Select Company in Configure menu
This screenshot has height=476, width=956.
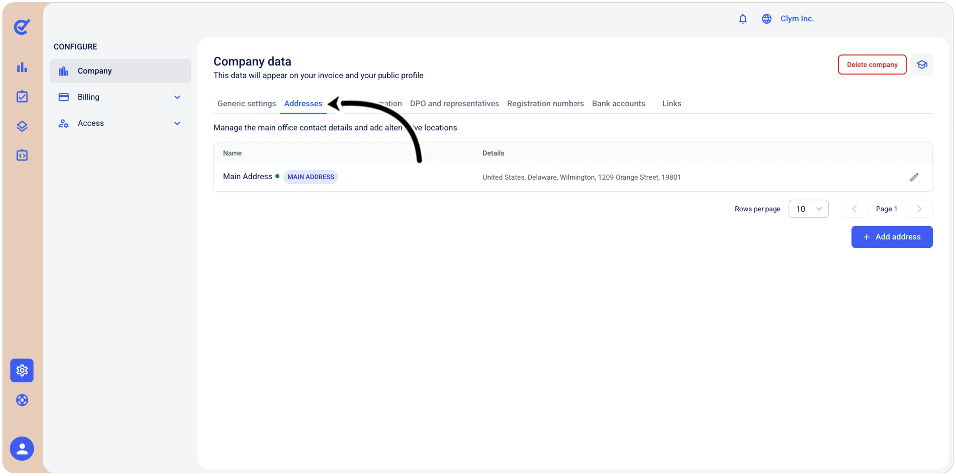(x=120, y=71)
